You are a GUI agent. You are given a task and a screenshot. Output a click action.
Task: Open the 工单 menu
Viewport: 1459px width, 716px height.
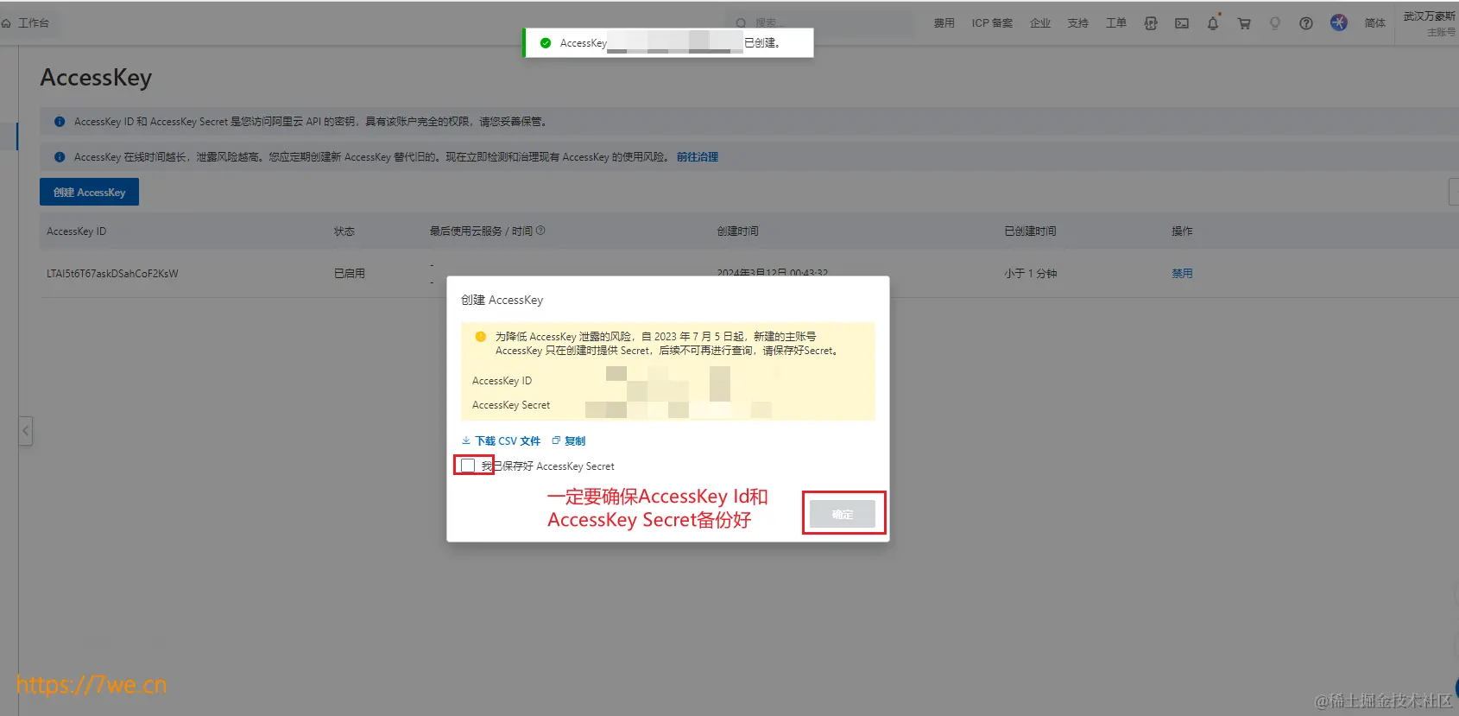(1116, 23)
